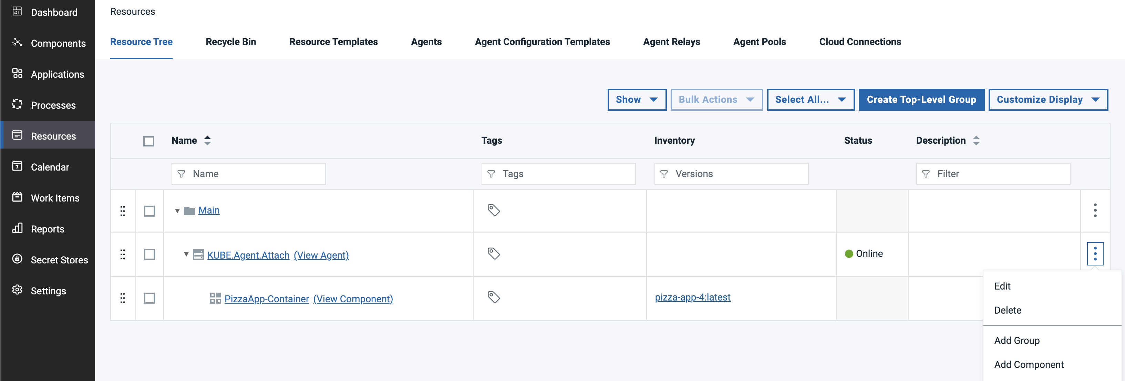Click the Applications sidebar icon
The height and width of the screenshot is (381, 1125).
pyautogui.click(x=17, y=73)
